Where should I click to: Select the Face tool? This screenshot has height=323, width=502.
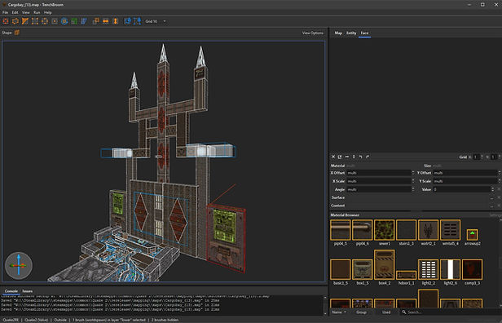(x=55, y=21)
